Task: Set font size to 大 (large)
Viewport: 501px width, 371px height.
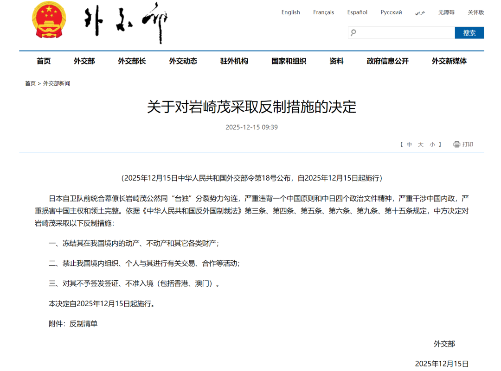Action: [x=421, y=145]
